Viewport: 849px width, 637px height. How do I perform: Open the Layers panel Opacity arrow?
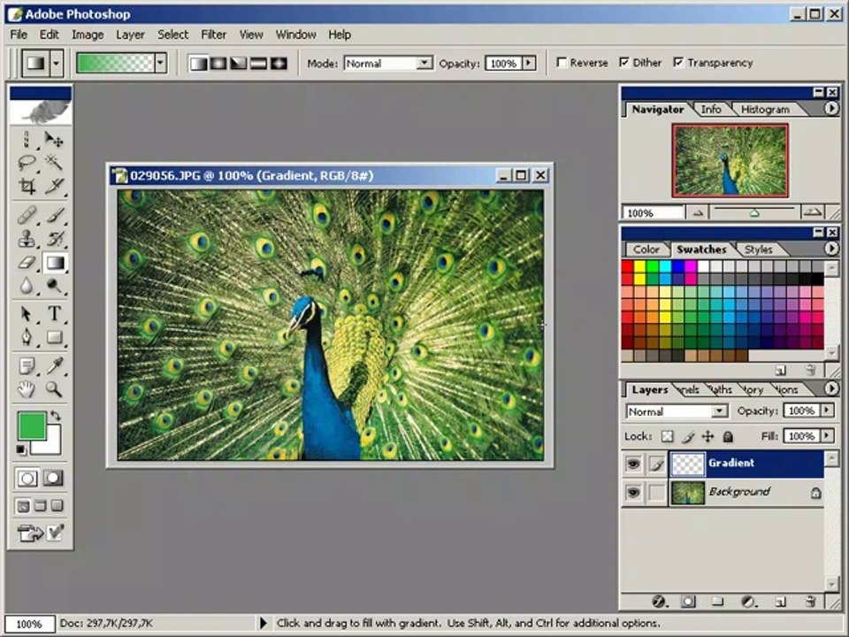827,411
